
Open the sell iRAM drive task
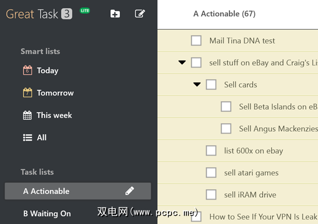[250, 195]
